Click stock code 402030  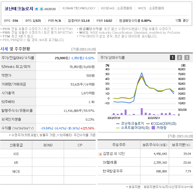[x=50, y=9]
